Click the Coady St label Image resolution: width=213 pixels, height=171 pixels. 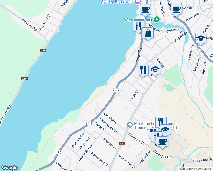134,96
